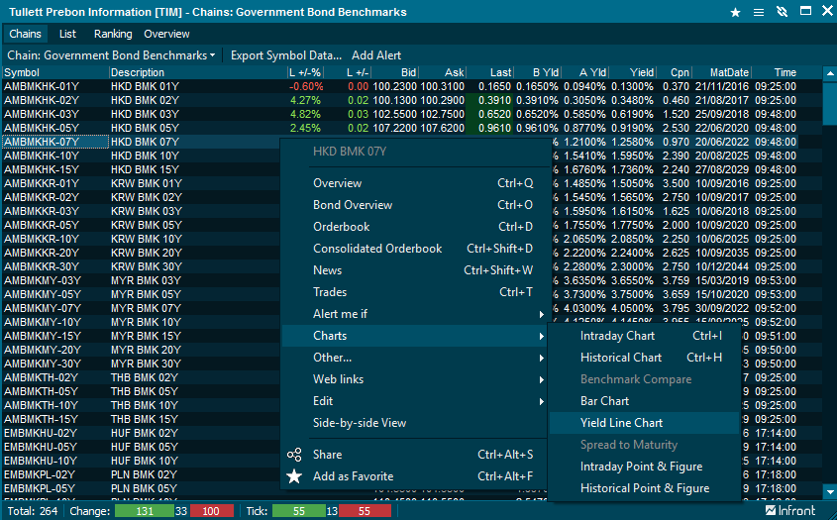Open Orderbook from context menu

[415, 227]
